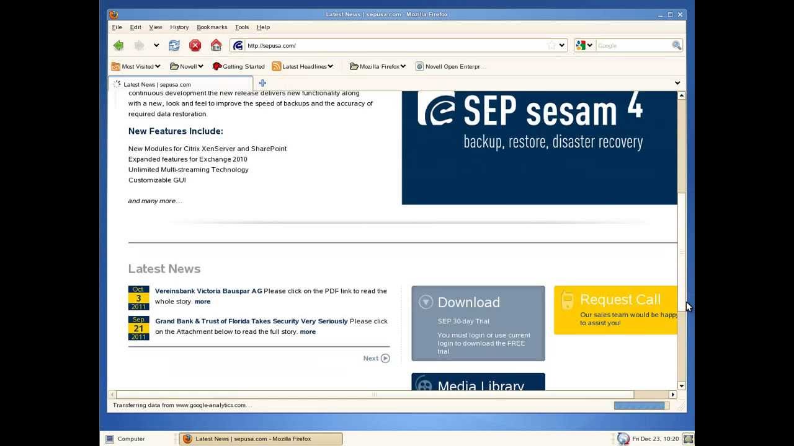The width and height of the screenshot is (794, 446).
Task: Expand the Novell bookmark folder
Action: click(x=187, y=66)
